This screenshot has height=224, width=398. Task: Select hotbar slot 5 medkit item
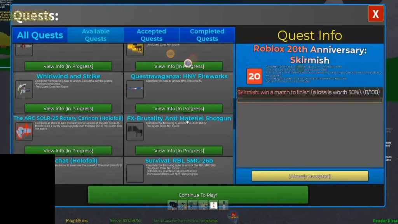[213, 205]
